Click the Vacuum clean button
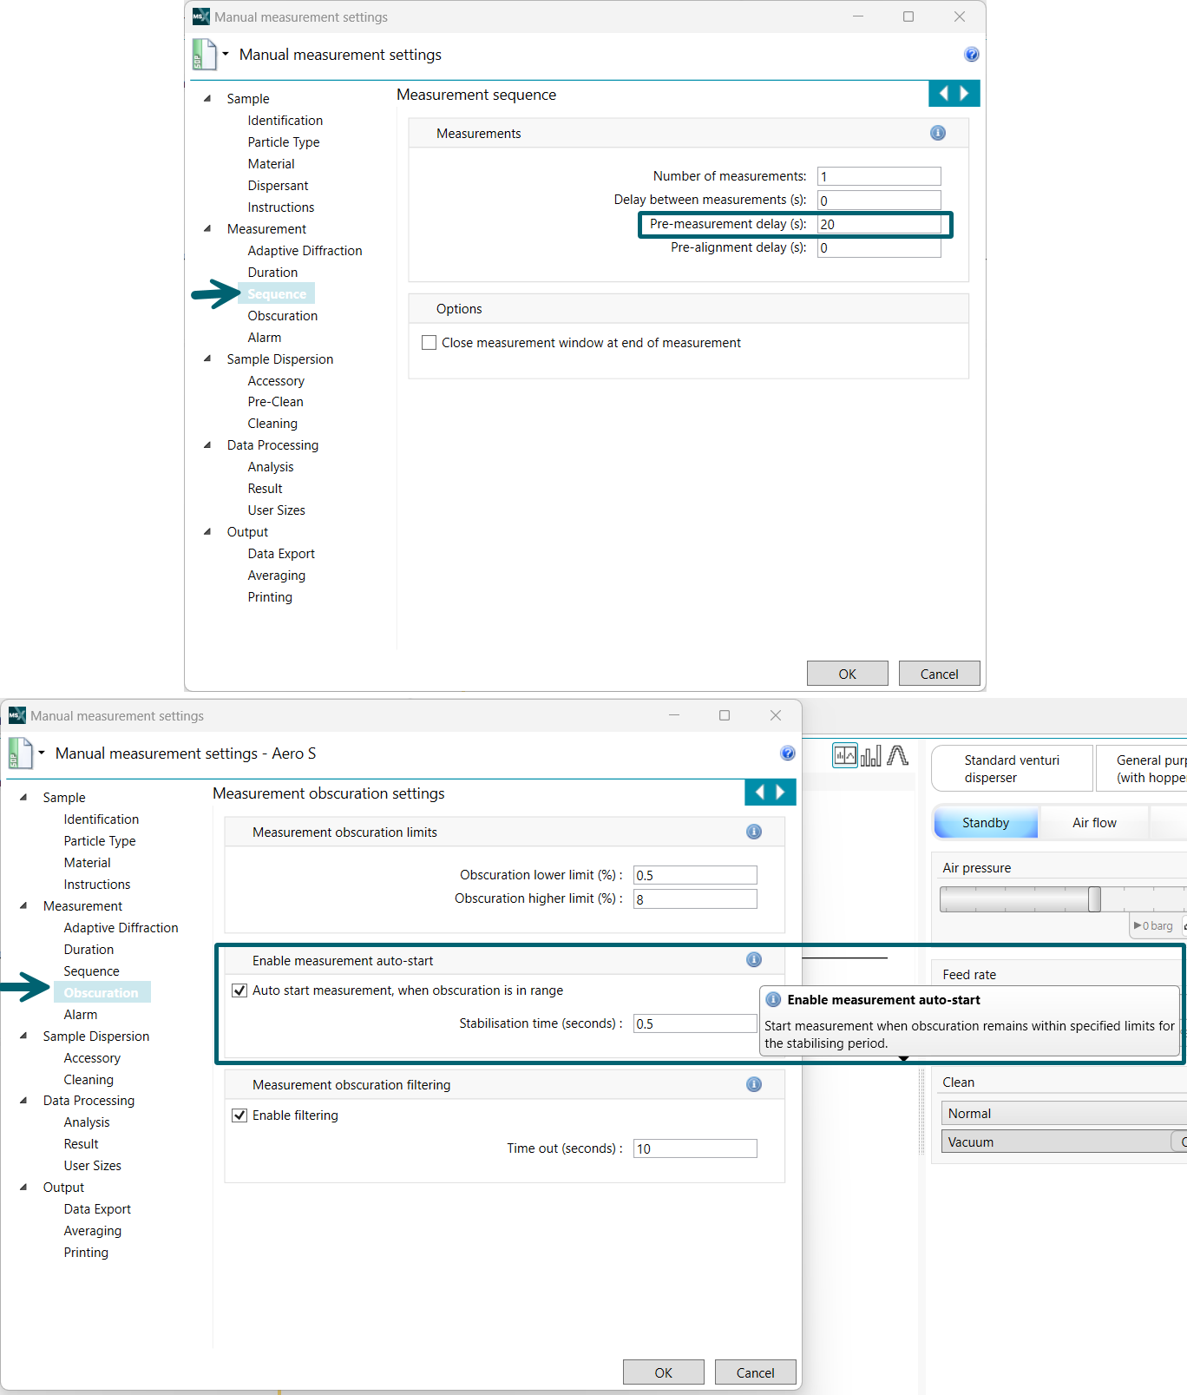Screen dimensions: 1187x1395 coord(1056,1142)
